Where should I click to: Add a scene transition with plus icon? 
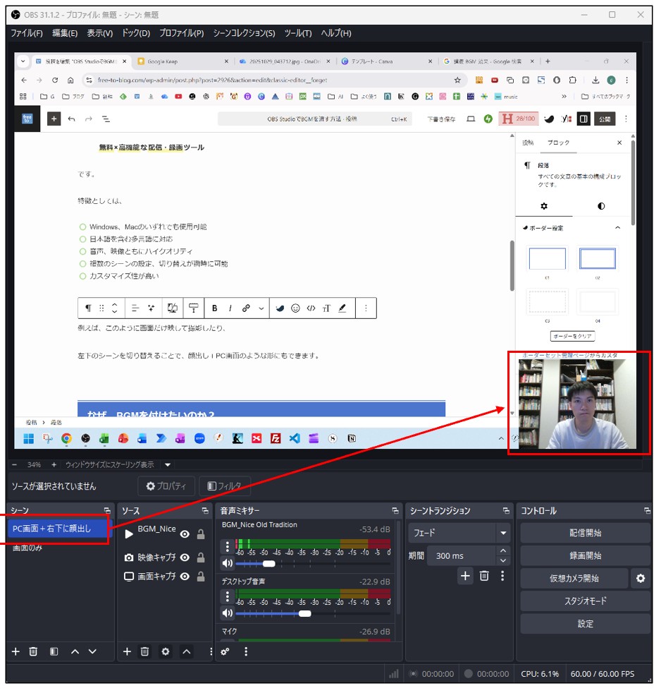click(465, 576)
